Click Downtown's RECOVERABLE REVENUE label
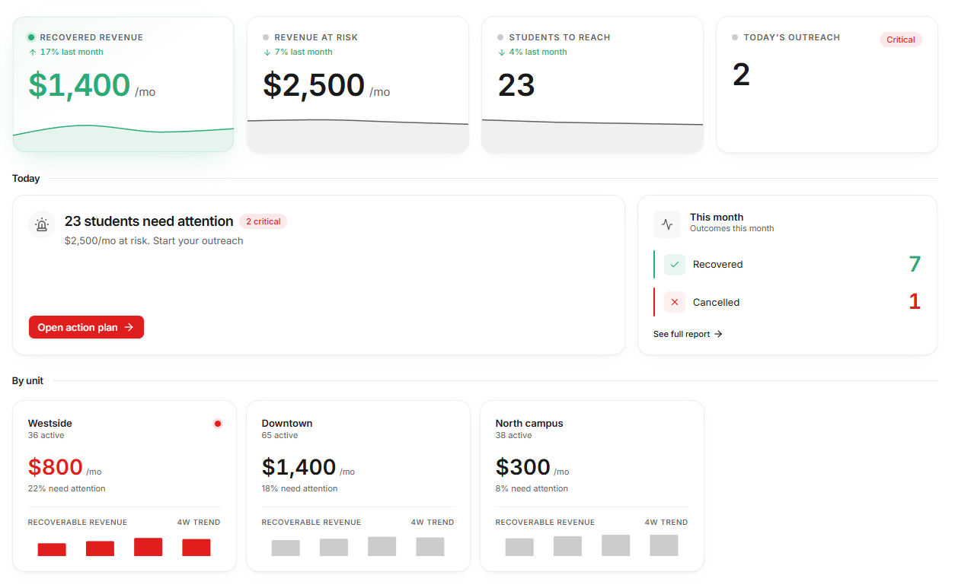Screen dimensions: 955x588 (311, 523)
